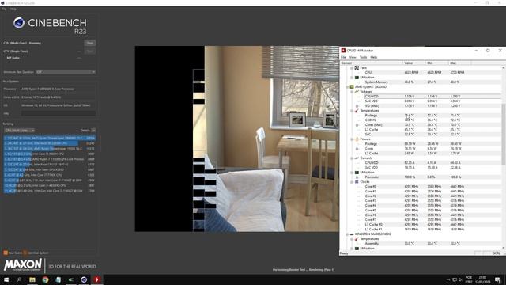The width and height of the screenshot is (506, 285).
Task: Click the Clocks chip icon
Action: click(357, 182)
